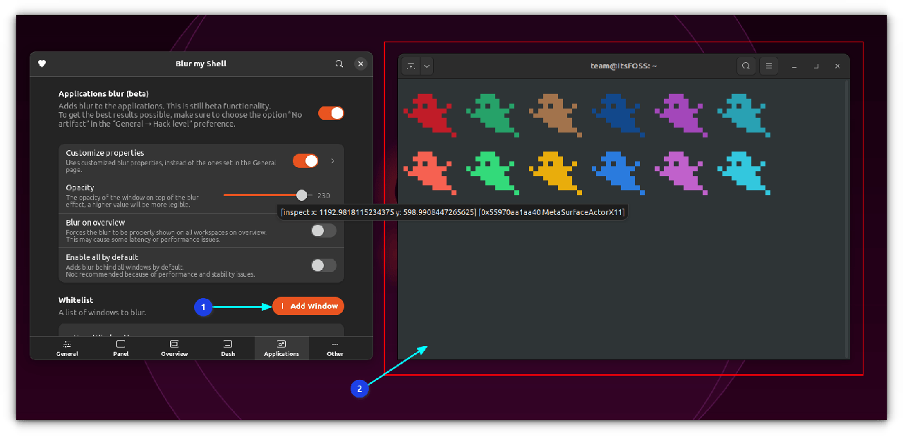Click the heart icon in Blur my Shell header

click(42, 63)
